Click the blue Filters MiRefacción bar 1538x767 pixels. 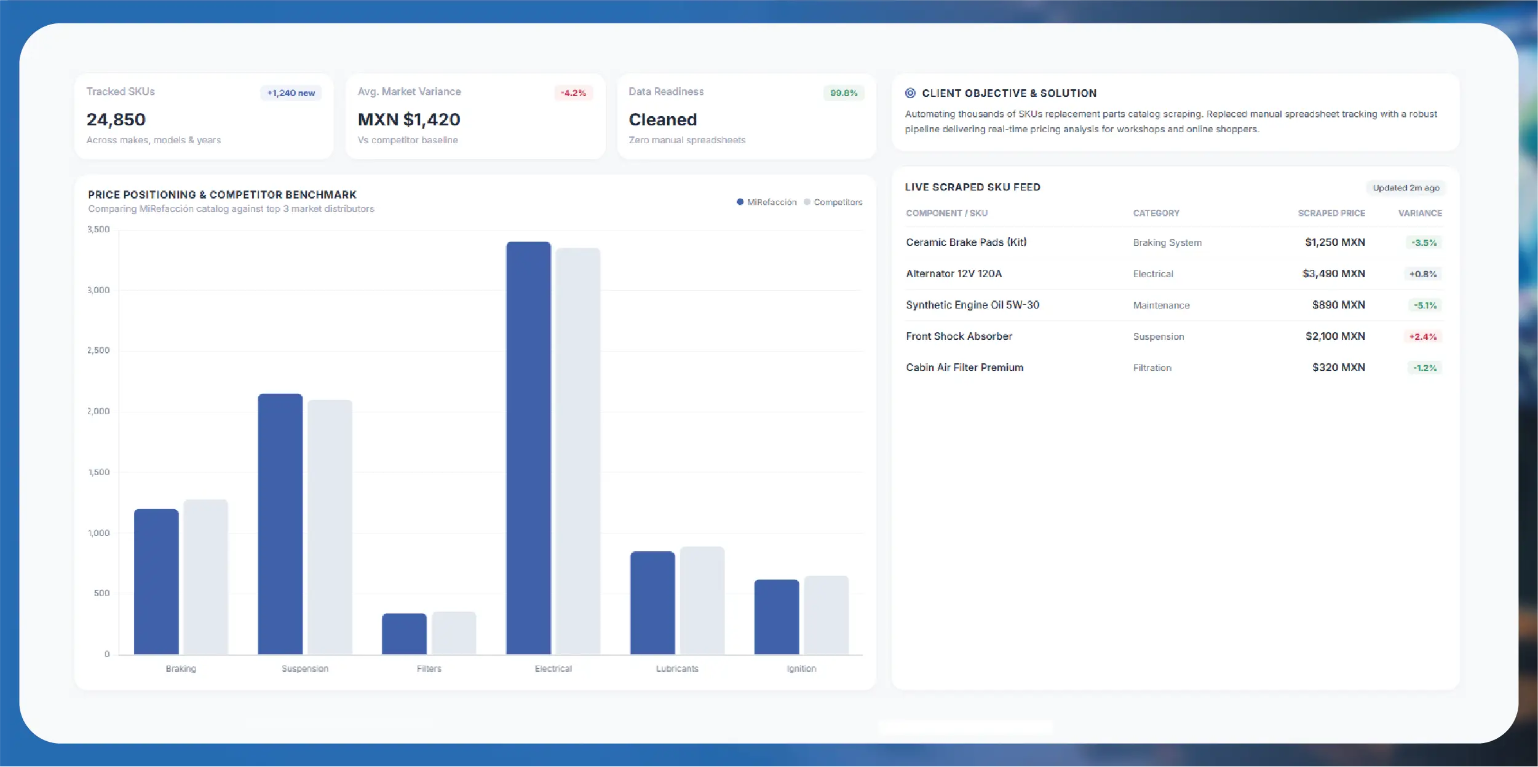tap(404, 634)
